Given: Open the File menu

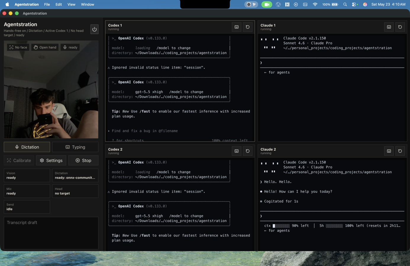Looking at the screenshot, I should (47, 4).
